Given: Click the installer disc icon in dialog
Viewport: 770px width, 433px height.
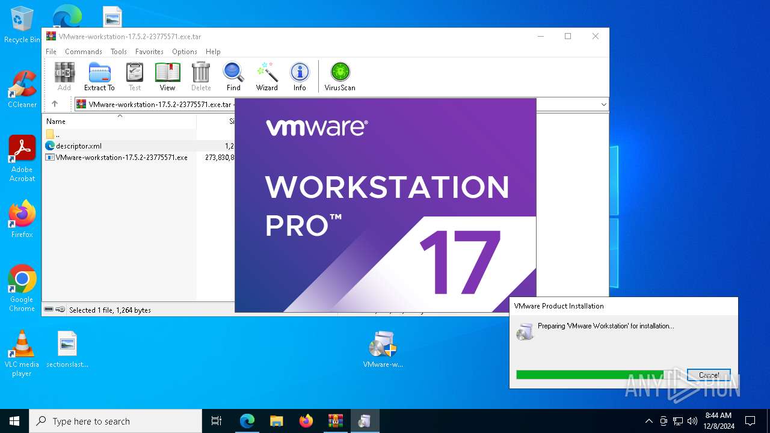Looking at the screenshot, I should pos(525,331).
